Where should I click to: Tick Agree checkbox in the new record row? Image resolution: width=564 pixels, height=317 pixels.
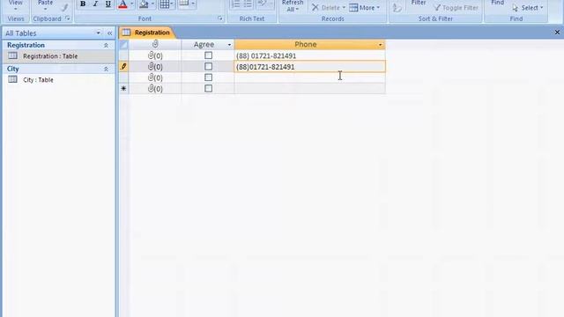point(208,88)
